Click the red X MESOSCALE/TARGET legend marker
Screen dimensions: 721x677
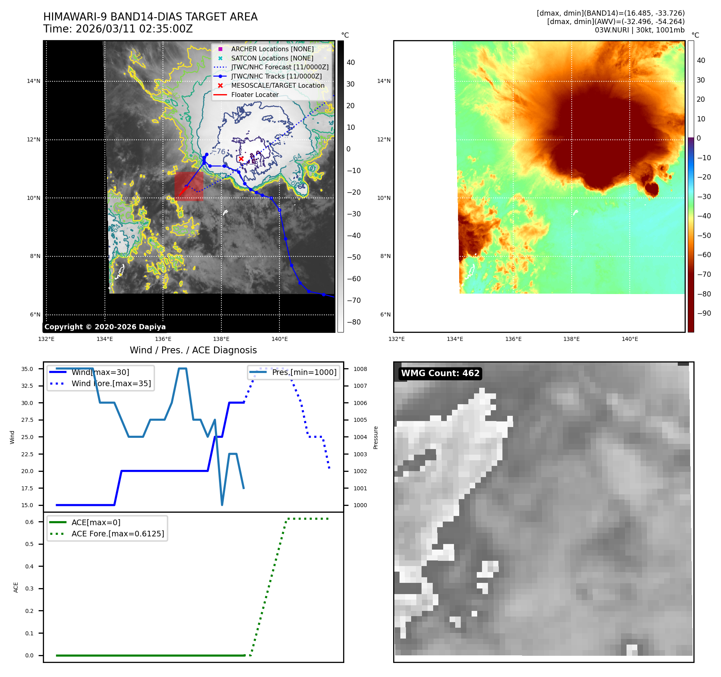[x=220, y=86]
